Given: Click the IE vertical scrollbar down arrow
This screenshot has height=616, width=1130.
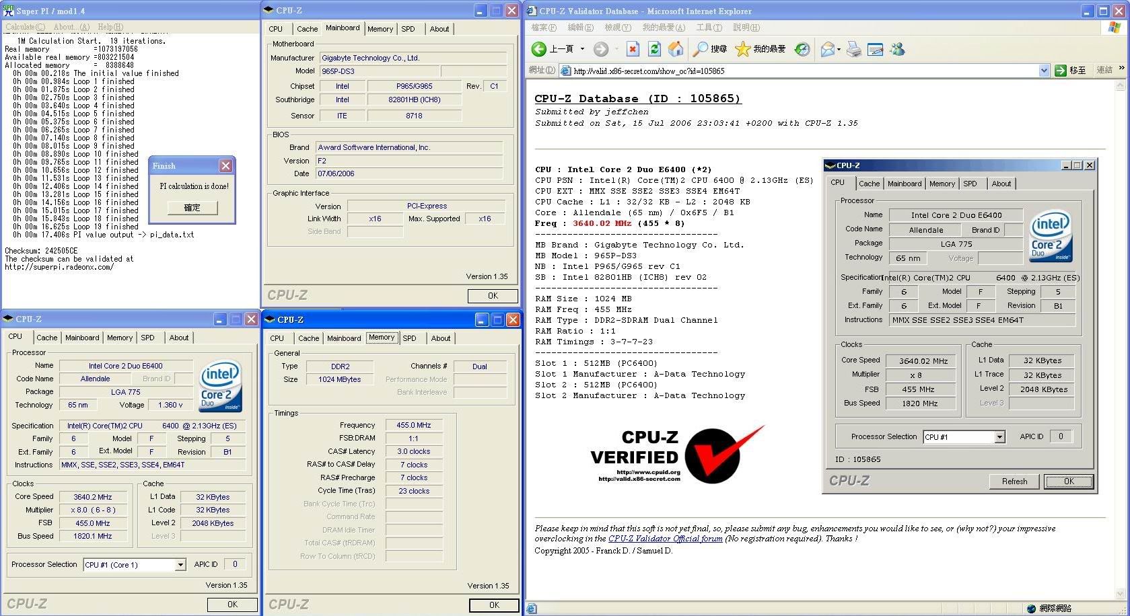Looking at the screenshot, I should point(1121,594).
